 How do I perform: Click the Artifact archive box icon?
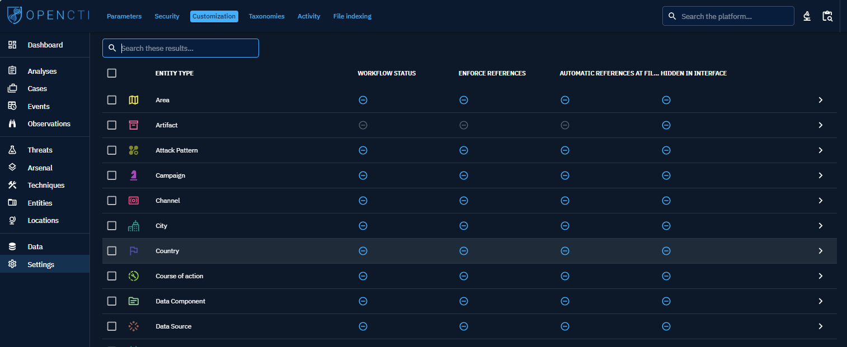[133, 125]
